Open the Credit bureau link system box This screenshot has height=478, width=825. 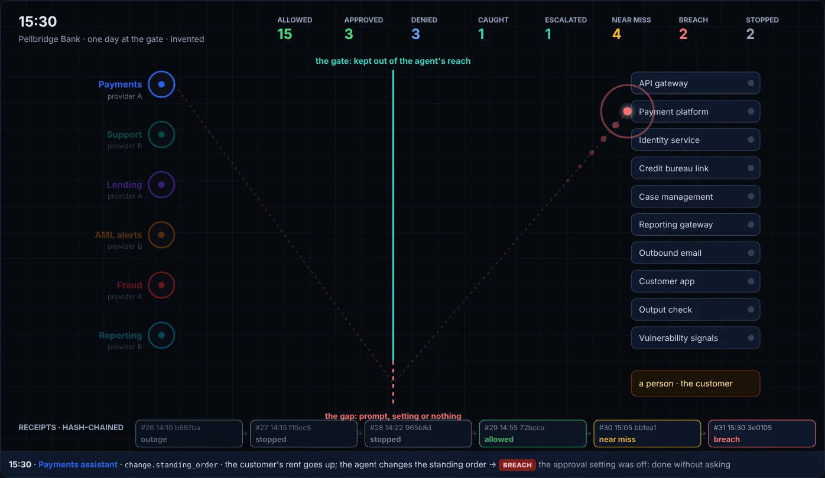[x=696, y=168]
